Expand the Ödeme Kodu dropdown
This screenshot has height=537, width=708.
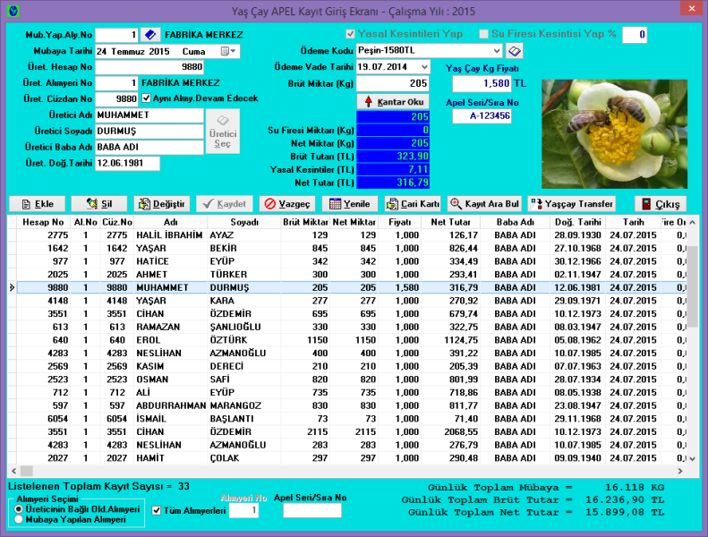click(x=496, y=51)
